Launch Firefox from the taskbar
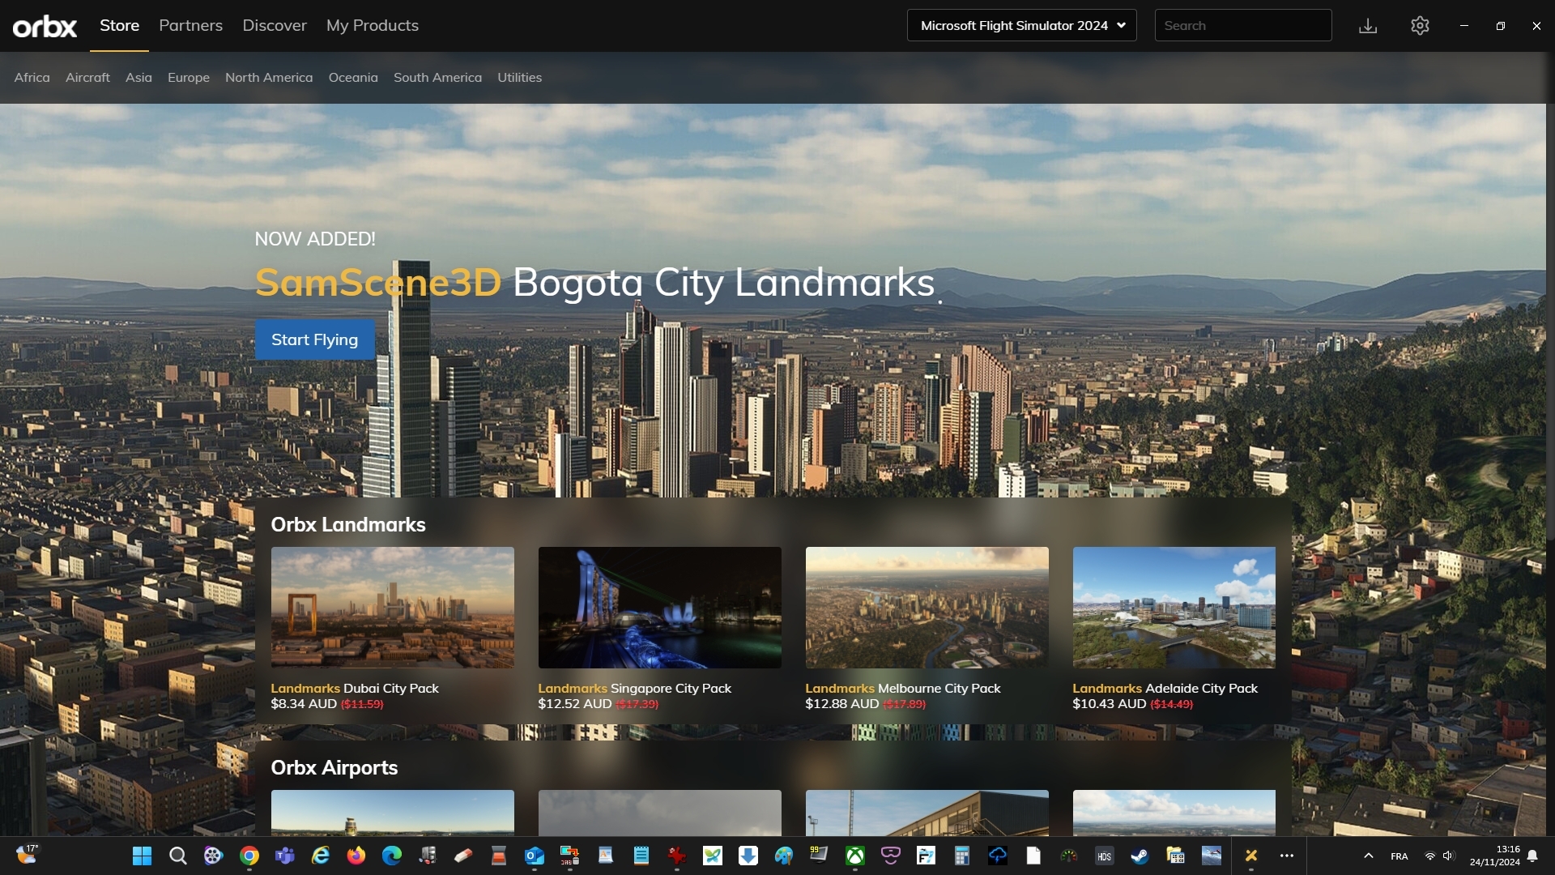This screenshot has height=875, width=1555. click(356, 856)
